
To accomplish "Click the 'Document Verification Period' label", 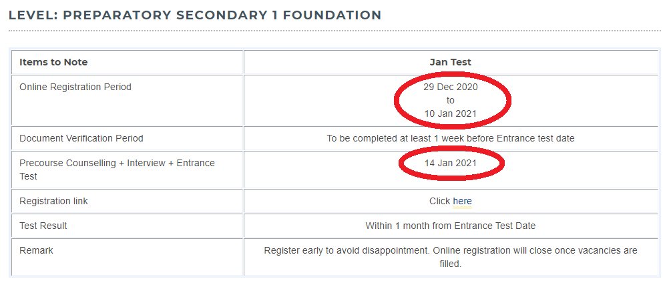I will tap(81, 138).
